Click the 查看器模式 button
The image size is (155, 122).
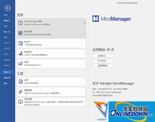tap(103, 66)
